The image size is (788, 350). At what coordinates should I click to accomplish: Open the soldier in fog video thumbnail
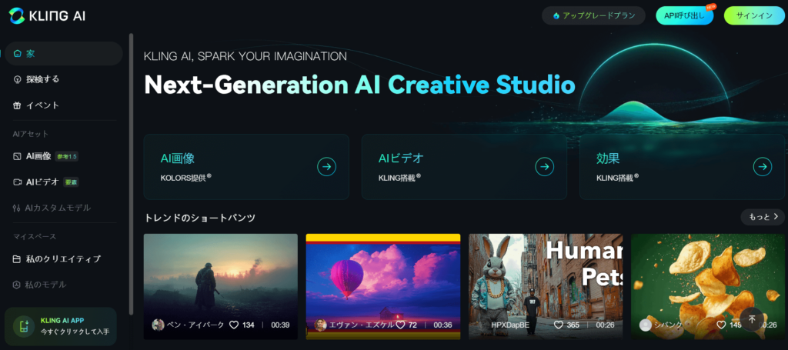click(x=221, y=286)
